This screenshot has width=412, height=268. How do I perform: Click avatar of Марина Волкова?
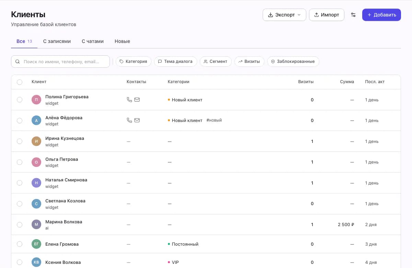click(36, 224)
